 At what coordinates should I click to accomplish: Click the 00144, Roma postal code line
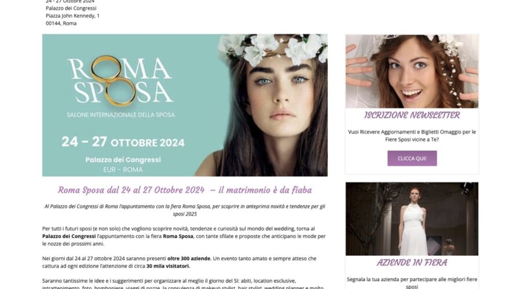point(61,23)
